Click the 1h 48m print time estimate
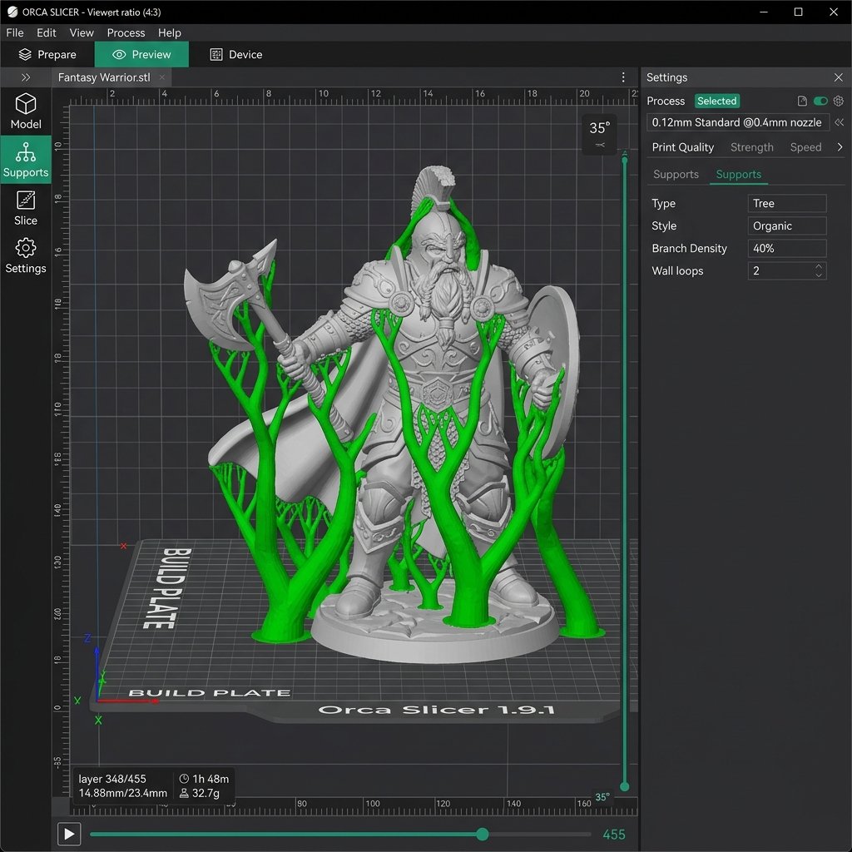Viewport: 852px width, 852px height. [205, 779]
